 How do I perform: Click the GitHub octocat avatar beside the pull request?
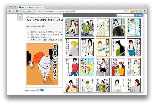pos(20,17)
